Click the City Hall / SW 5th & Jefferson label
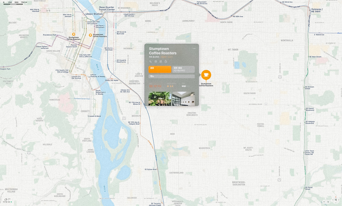This screenshot has width=342, height=206. [x=85, y=56]
